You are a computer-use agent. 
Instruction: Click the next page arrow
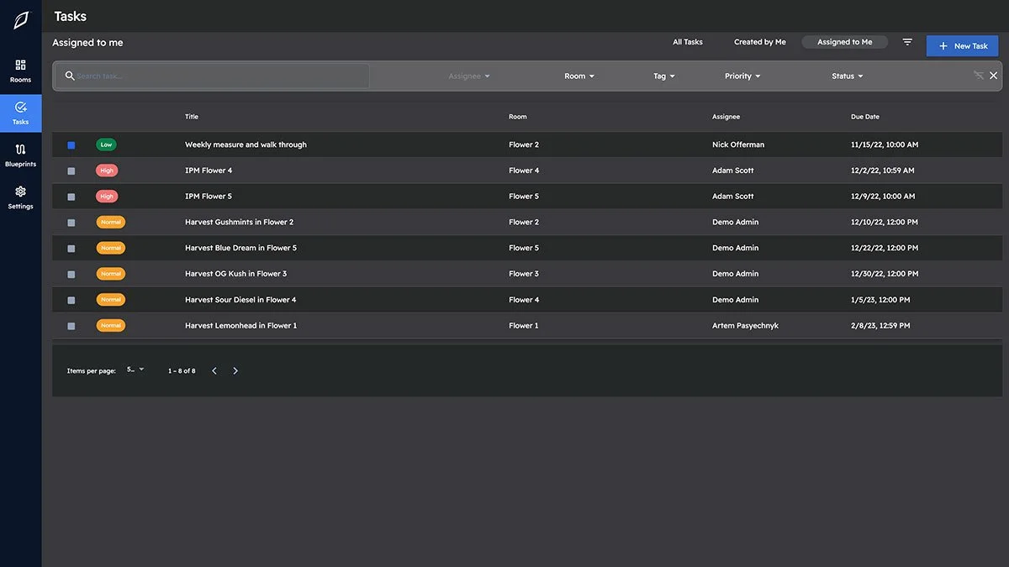point(235,370)
